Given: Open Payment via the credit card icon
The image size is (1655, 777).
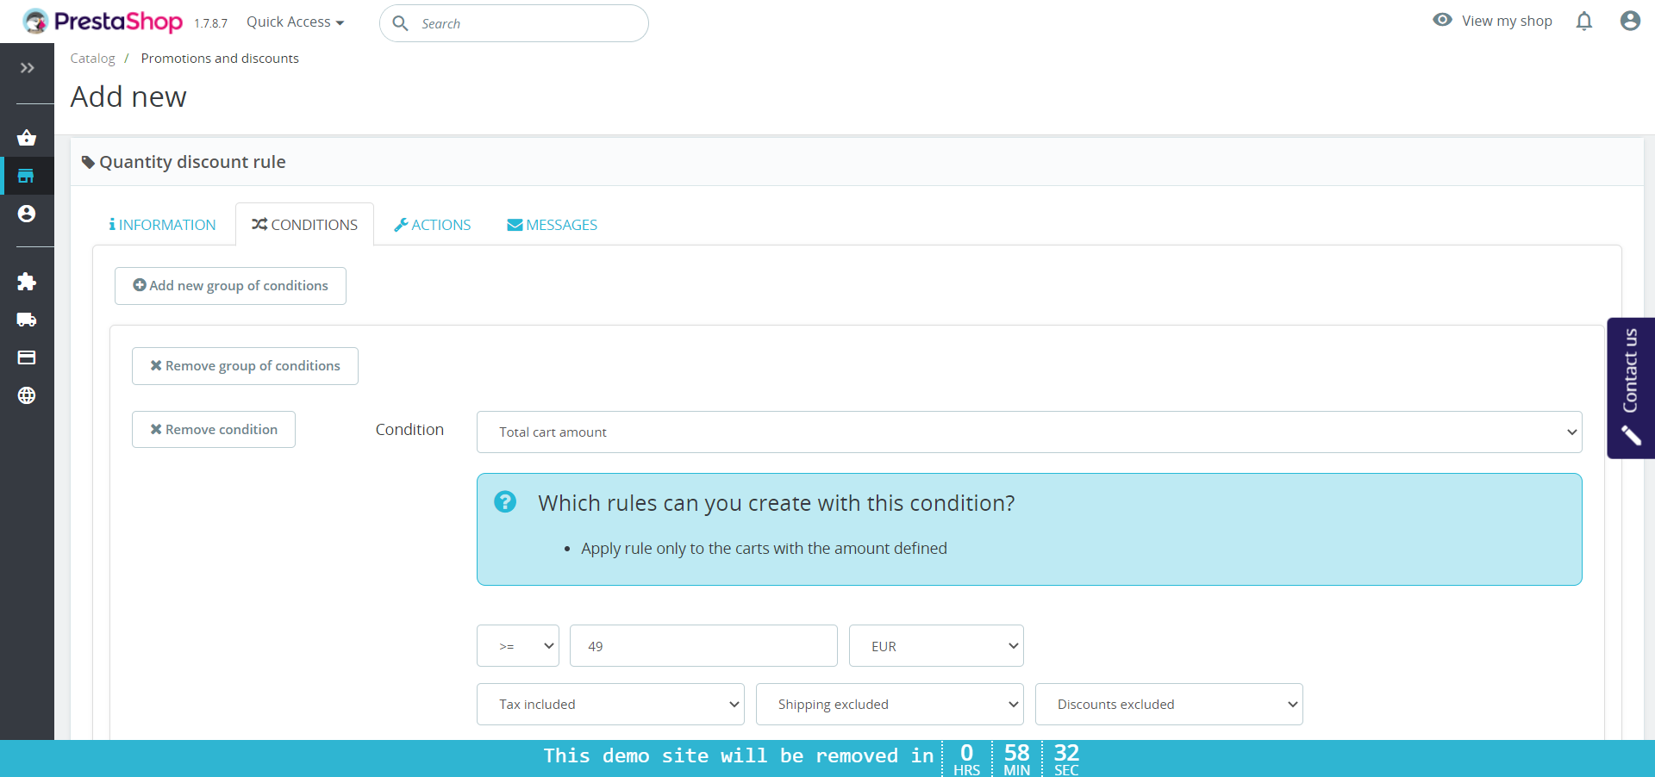Looking at the screenshot, I should tap(27, 357).
